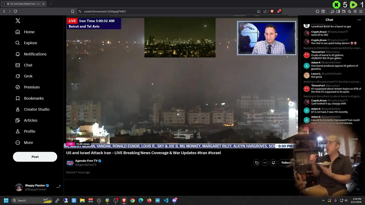Open Creator Studio in sidebar
The image size is (365, 205).
pos(33,109)
